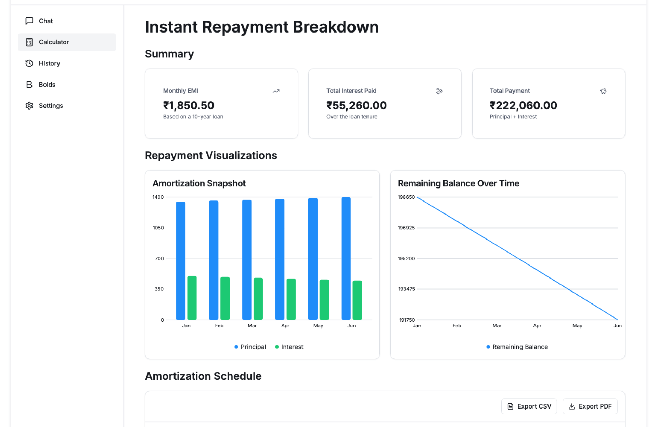Click piggy bank icon on Total Payment card

point(603,91)
